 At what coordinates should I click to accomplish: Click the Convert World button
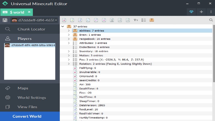[30, 116]
